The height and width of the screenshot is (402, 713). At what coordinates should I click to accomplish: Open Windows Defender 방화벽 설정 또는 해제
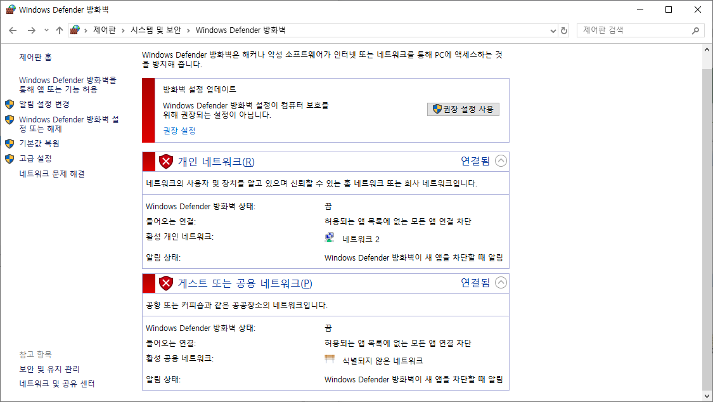coord(68,124)
